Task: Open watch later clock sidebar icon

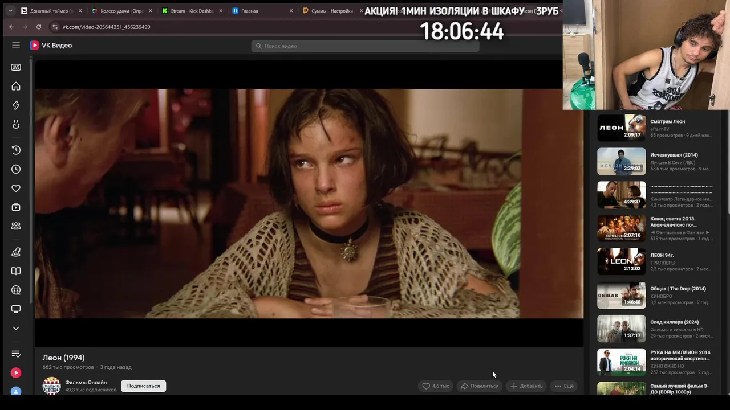Action: point(16,169)
